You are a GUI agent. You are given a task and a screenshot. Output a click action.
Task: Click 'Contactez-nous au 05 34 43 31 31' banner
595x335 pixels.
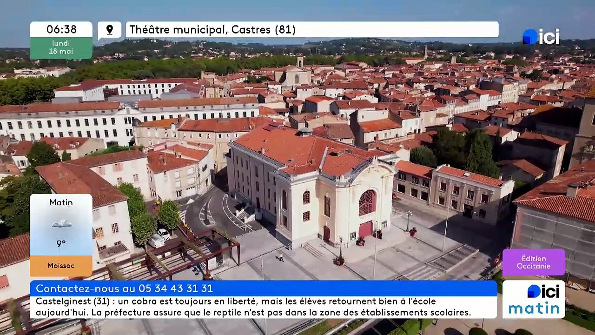click(264, 288)
